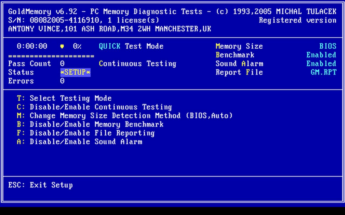Toggle 'A: Disable/Enable Sound Alarm' entry
This screenshot has width=345, height=215.
79,142
